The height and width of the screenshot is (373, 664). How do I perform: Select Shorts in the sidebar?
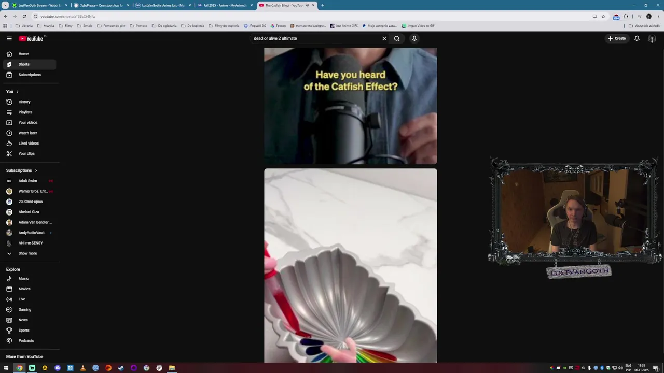30,64
